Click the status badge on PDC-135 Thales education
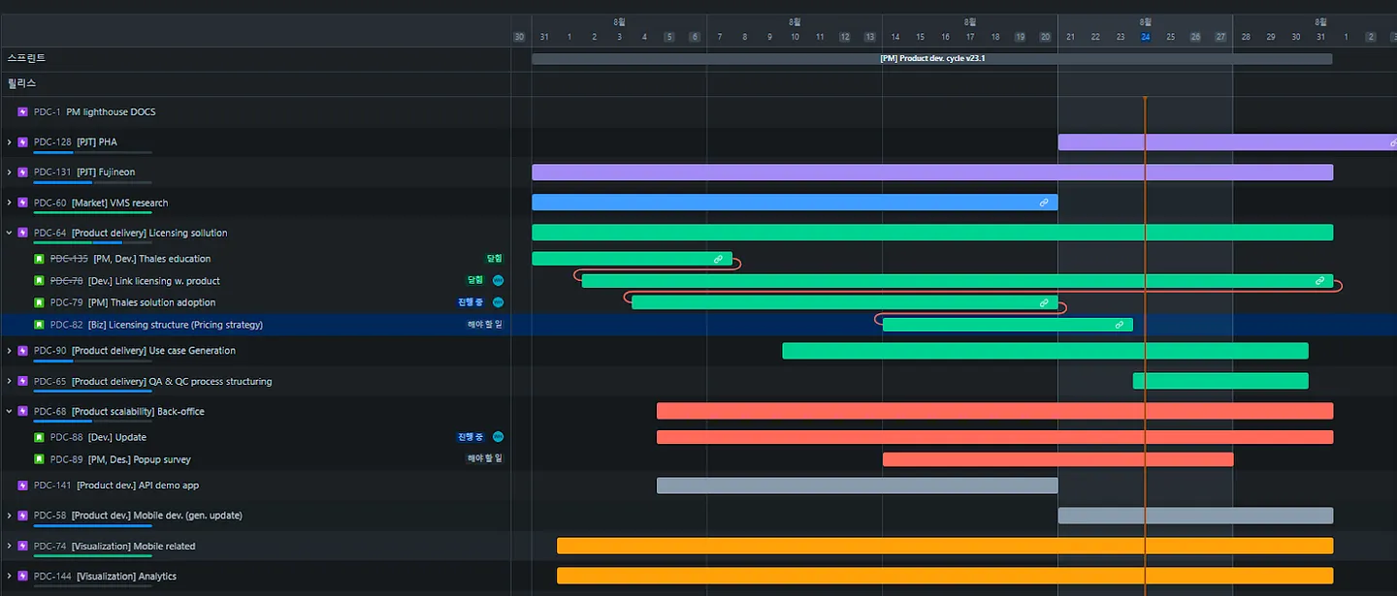Image resolution: width=1397 pixels, height=596 pixels. pos(494,259)
